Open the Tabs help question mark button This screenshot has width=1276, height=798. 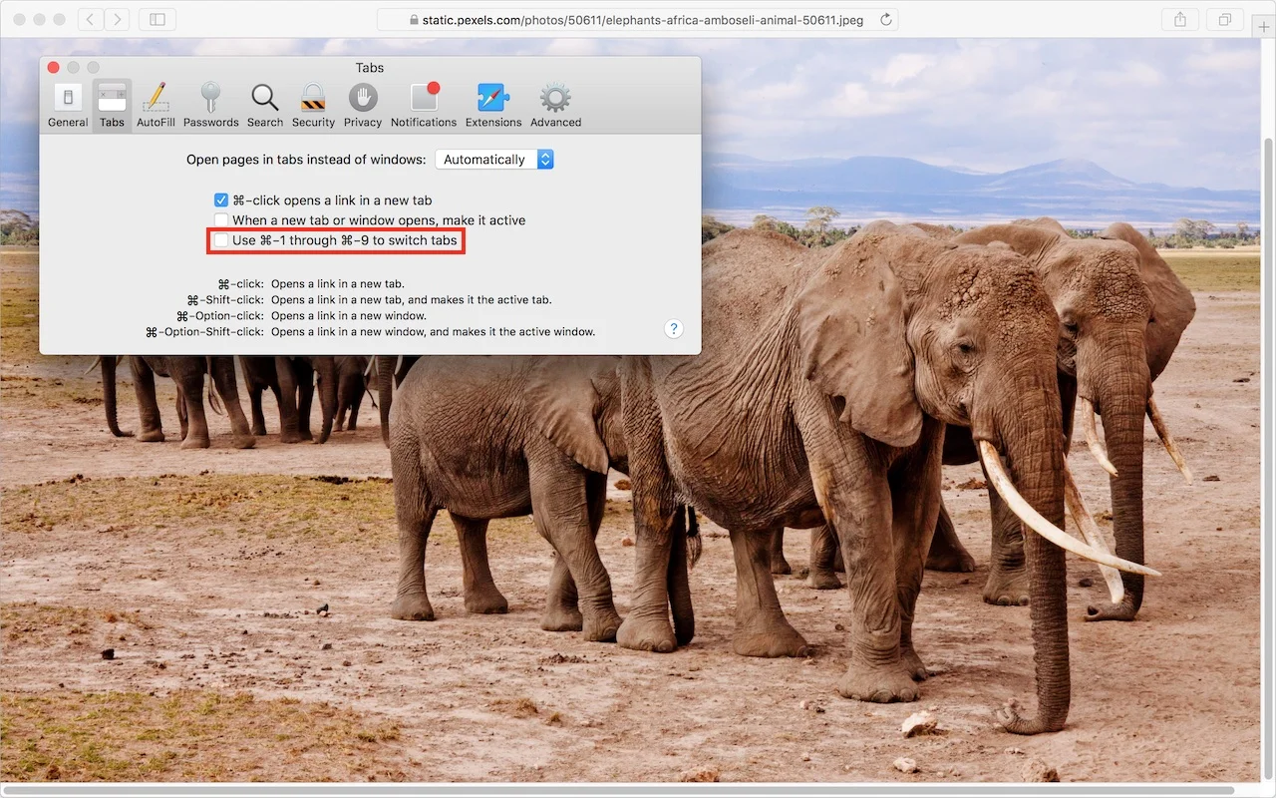pyautogui.click(x=674, y=329)
